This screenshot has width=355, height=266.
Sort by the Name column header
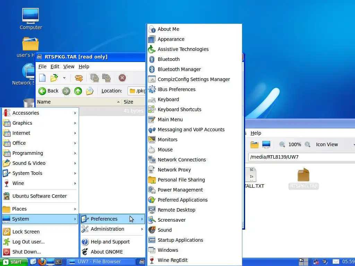(79, 102)
